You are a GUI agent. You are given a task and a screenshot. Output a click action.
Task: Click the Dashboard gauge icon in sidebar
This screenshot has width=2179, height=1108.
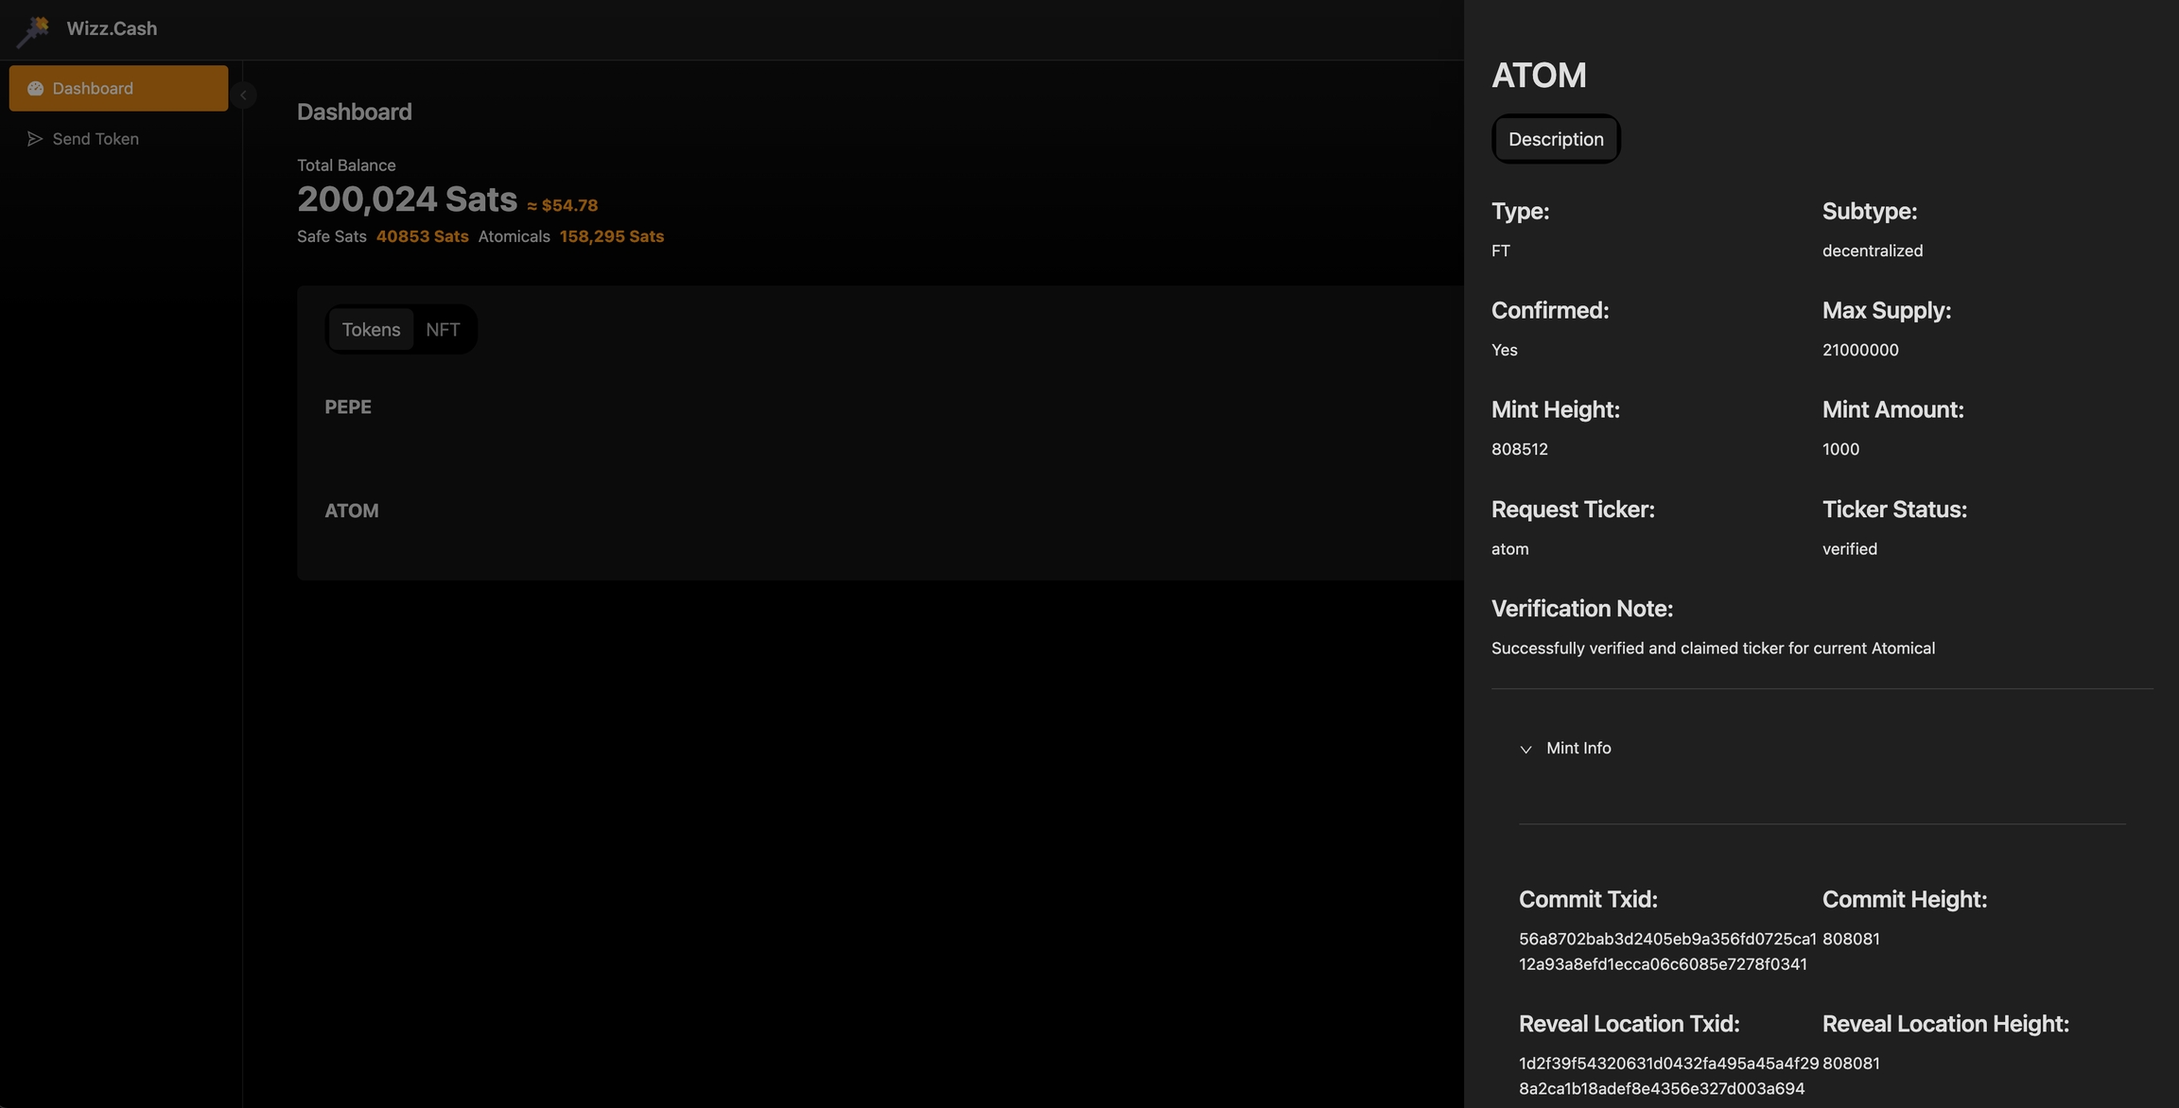pyautogui.click(x=35, y=88)
